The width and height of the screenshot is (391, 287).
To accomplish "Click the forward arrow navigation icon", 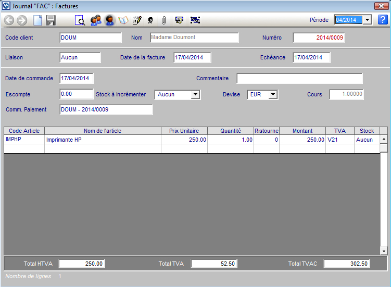I will coord(22,20).
